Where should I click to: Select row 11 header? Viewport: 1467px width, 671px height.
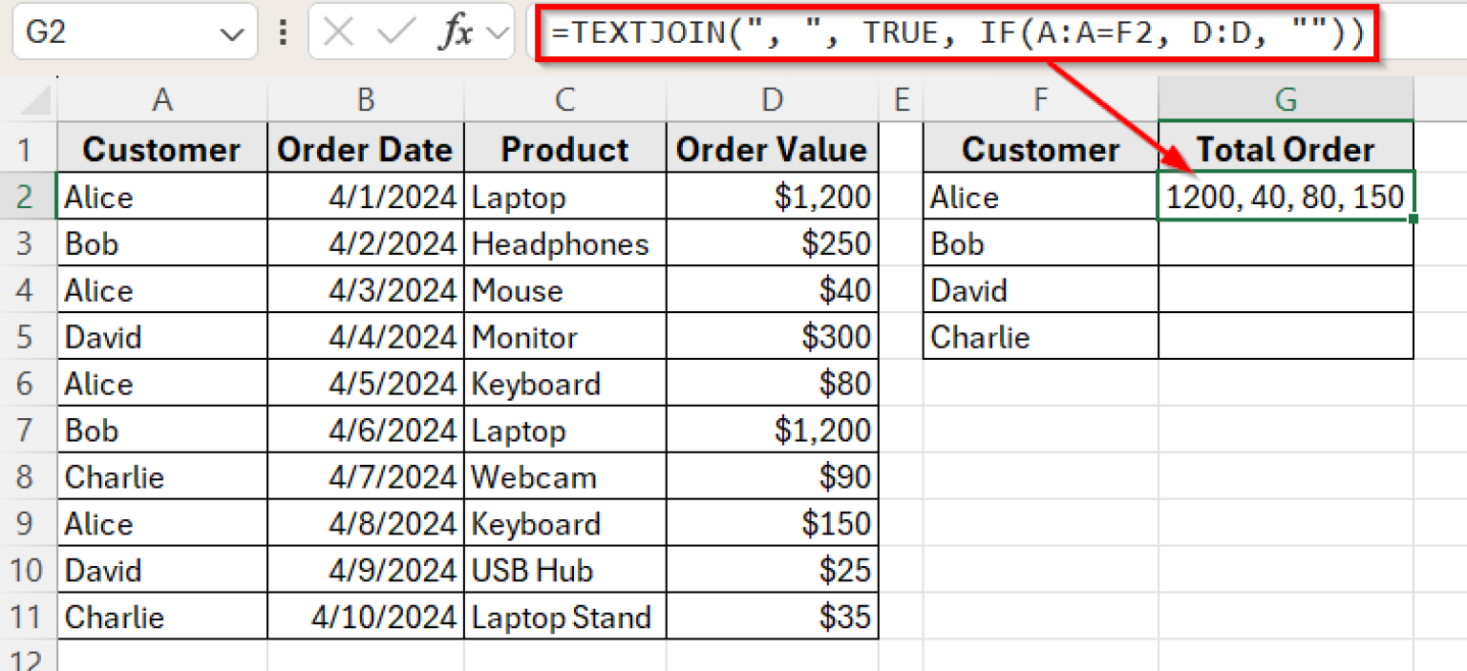coord(26,617)
